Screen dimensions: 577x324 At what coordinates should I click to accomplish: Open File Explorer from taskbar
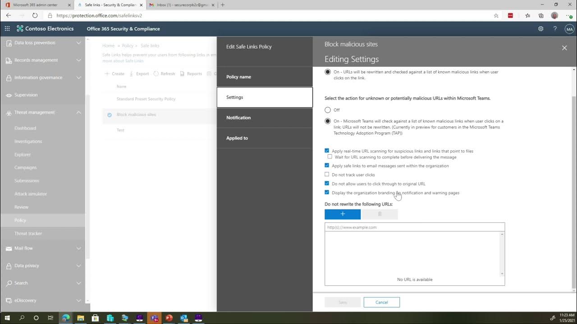click(x=81, y=318)
